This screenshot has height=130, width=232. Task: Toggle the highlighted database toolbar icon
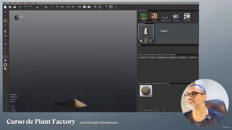click(111, 7)
